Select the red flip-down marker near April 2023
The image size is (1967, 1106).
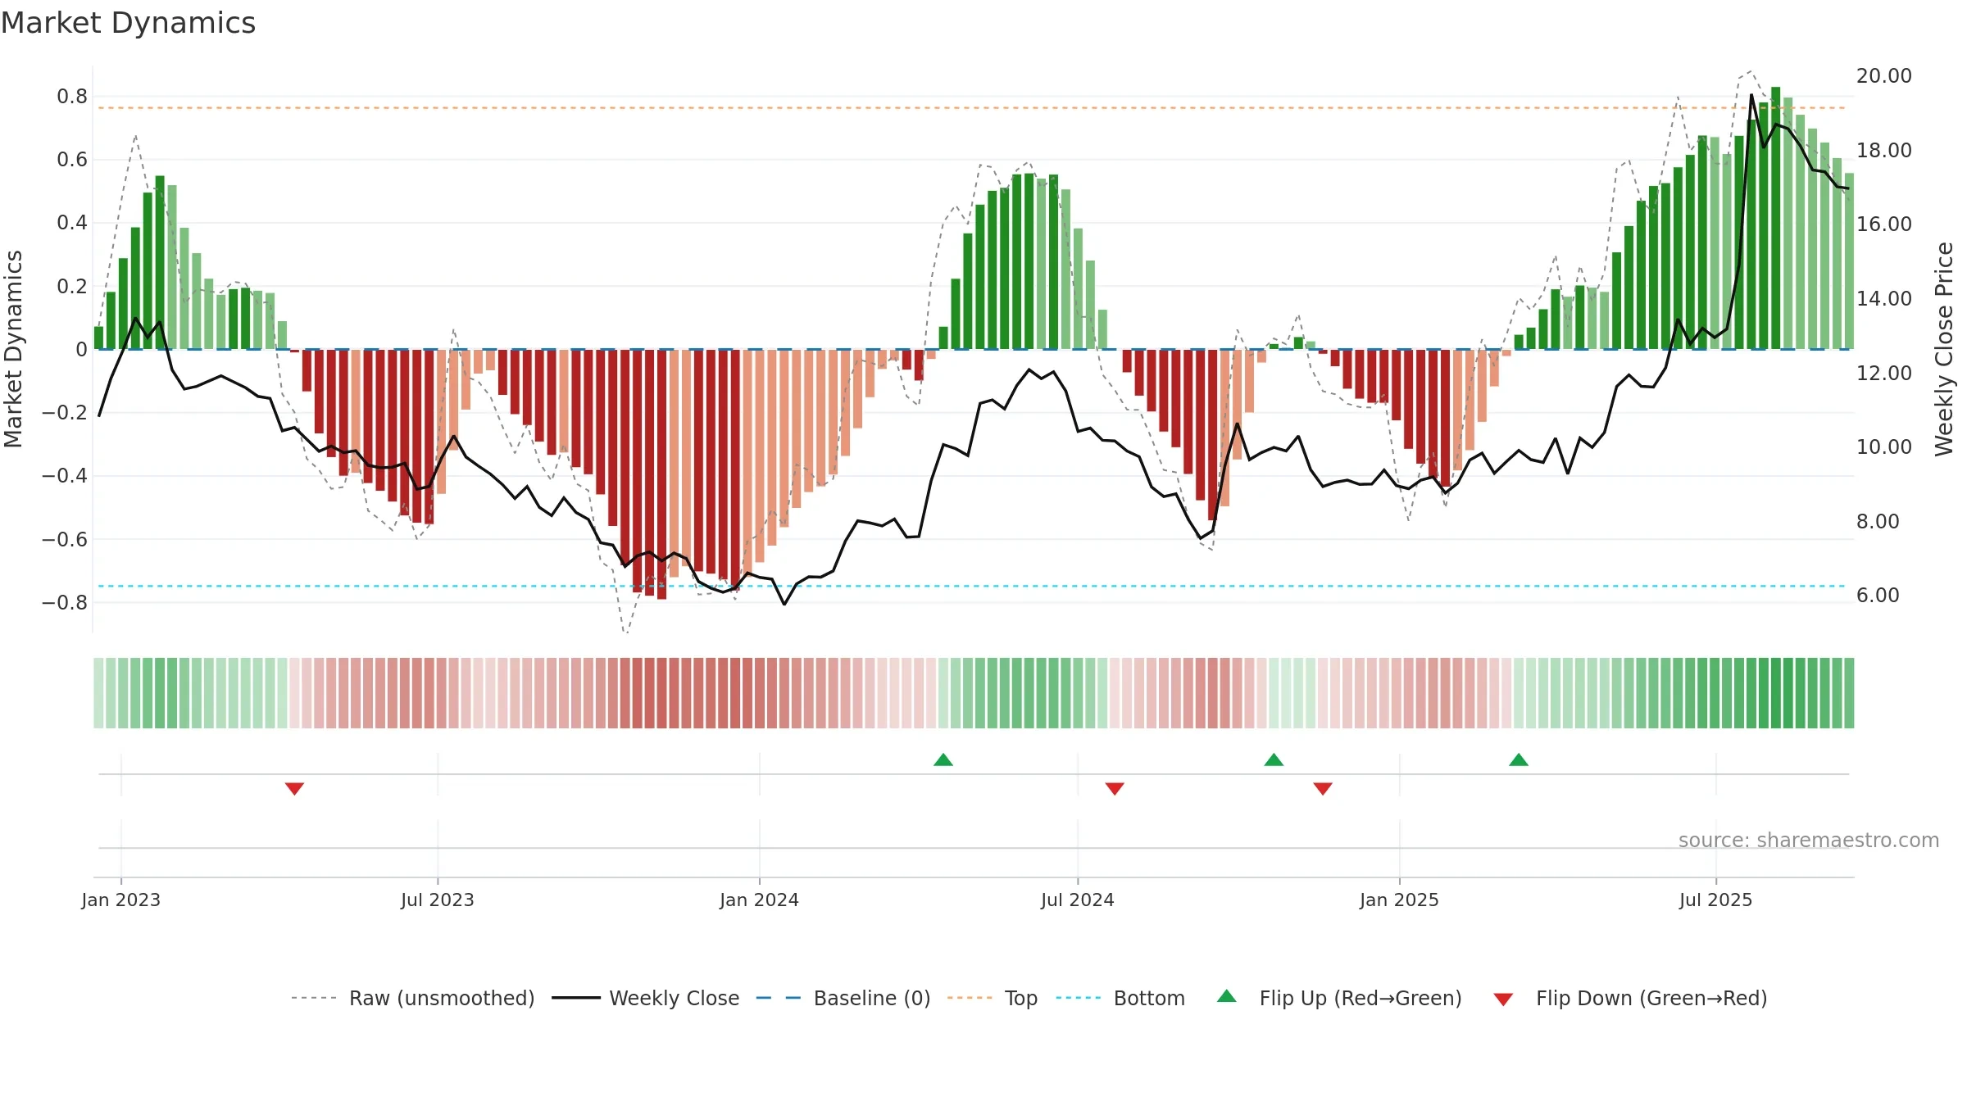click(294, 788)
